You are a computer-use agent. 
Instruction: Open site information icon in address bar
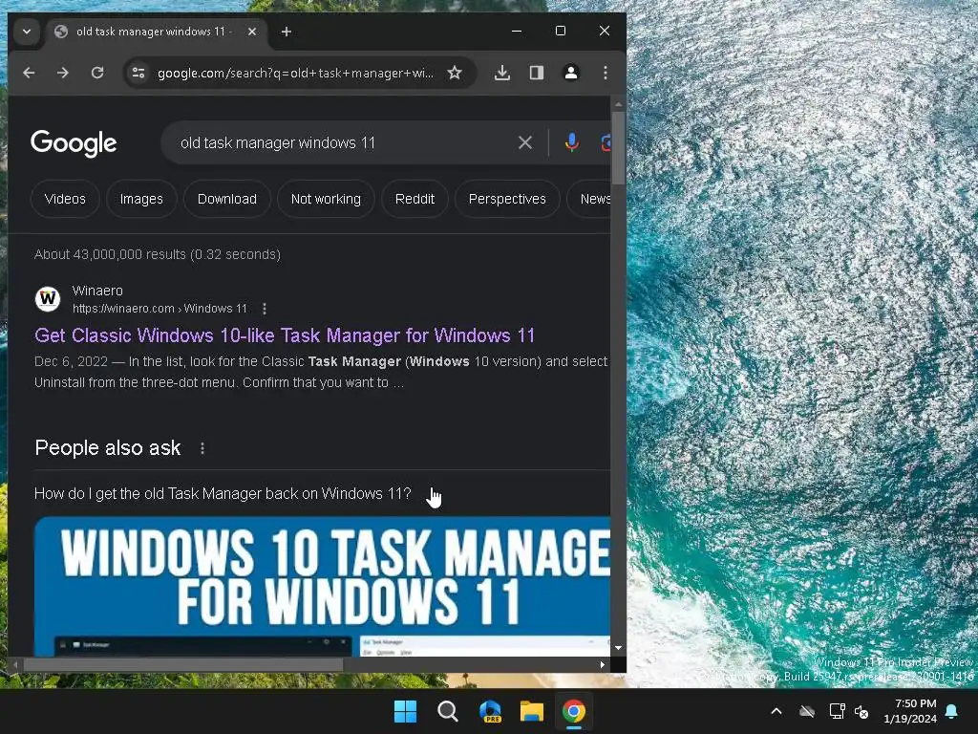138,73
